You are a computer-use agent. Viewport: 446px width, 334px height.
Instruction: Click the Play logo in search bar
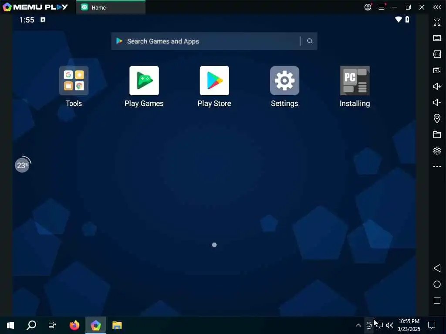click(119, 41)
